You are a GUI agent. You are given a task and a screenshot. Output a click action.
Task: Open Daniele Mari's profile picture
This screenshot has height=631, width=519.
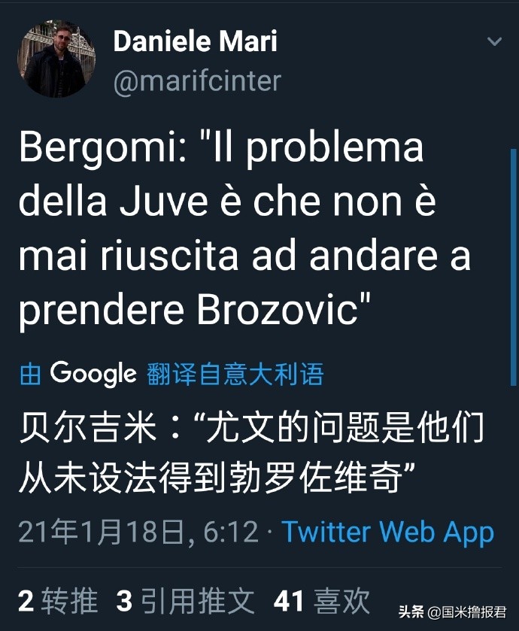point(56,59)
